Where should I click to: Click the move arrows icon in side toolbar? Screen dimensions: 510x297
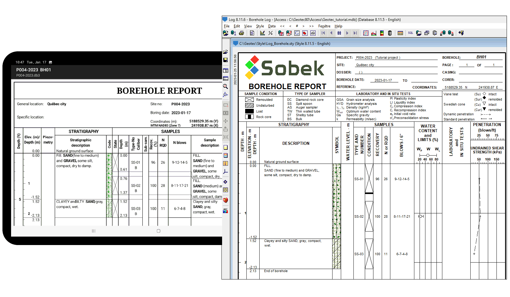pos(225,121)
